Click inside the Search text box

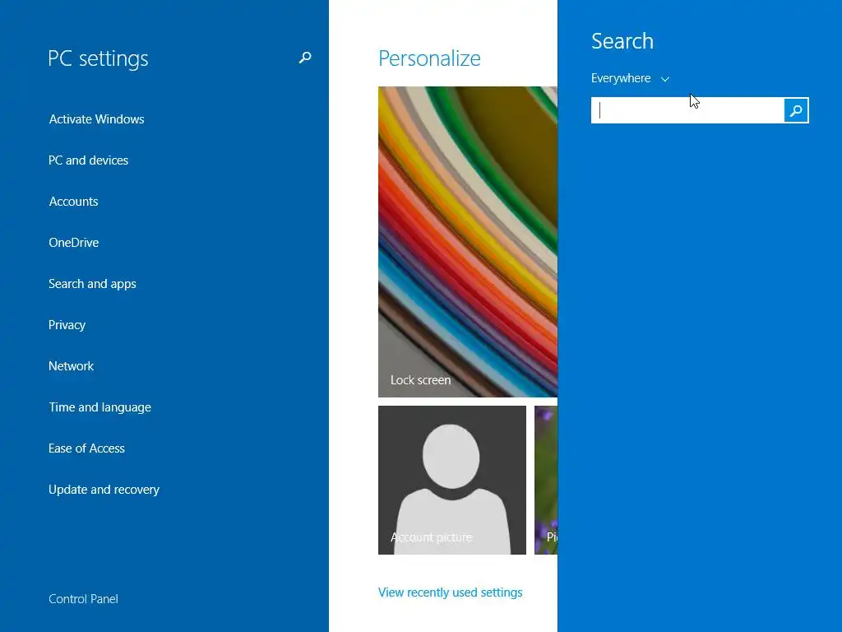[687, 110]
